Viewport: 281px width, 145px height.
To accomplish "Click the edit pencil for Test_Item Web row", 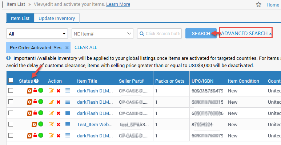I will coord(51,124).
